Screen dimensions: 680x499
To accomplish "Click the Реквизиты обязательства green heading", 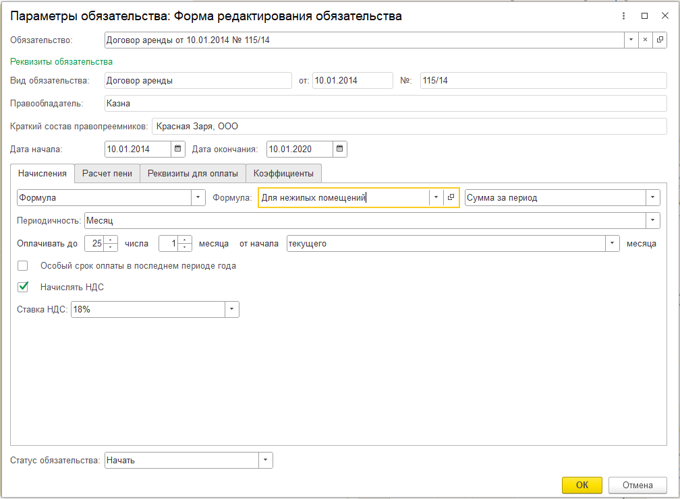I will pos(61,62).
